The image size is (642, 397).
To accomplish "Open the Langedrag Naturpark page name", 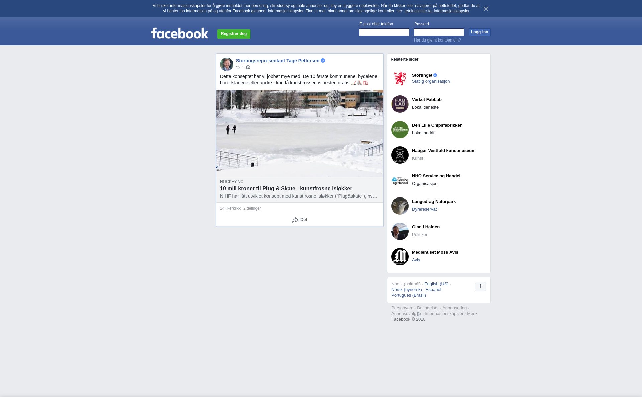I will tap(434, 202).
